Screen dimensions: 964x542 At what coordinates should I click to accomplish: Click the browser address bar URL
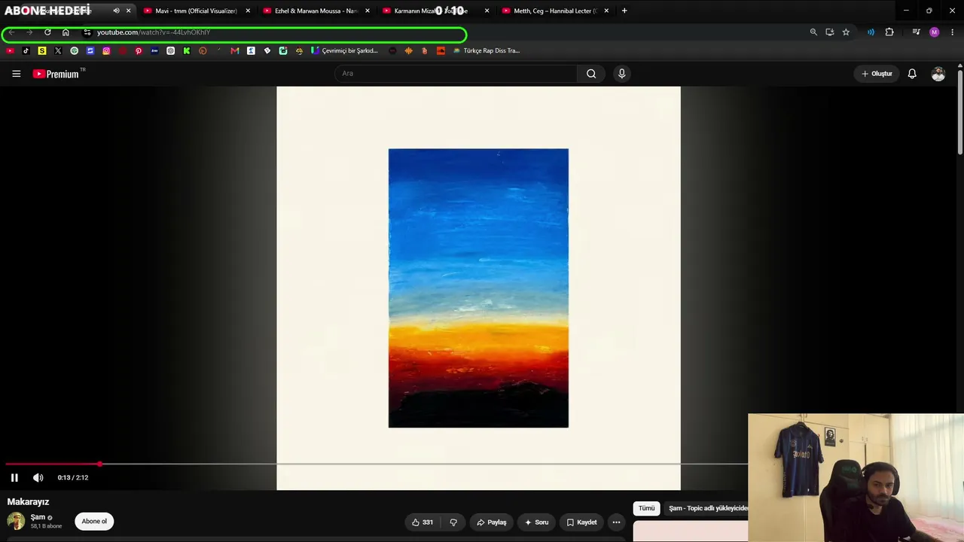click(154, 32)
